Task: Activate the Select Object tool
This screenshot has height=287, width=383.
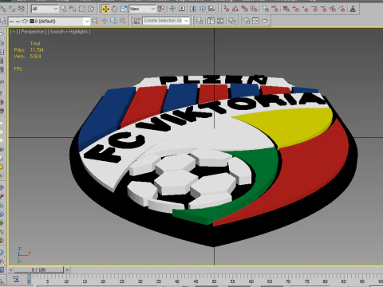Action: (64, 9)
